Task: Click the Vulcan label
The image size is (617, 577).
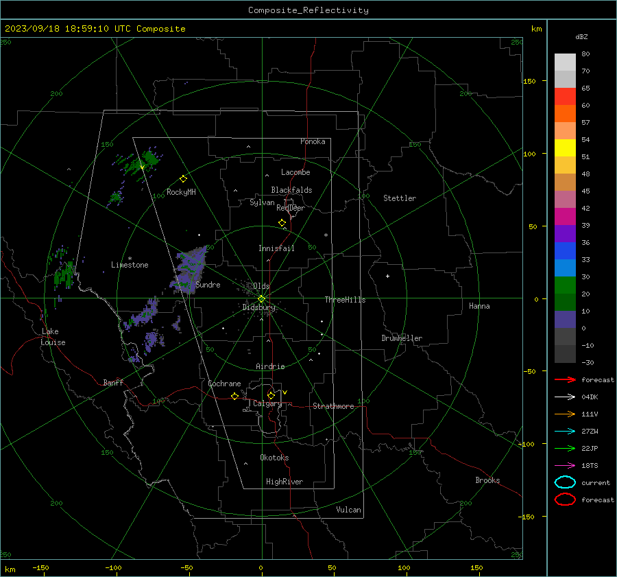Action: coord(348,510)
